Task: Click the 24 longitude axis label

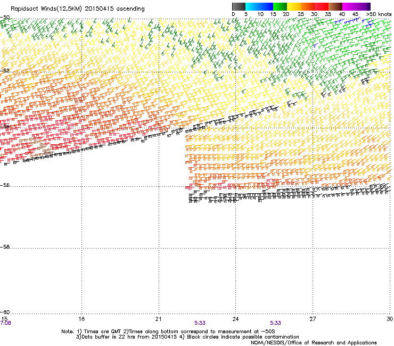Action: [x=235, y=319]
